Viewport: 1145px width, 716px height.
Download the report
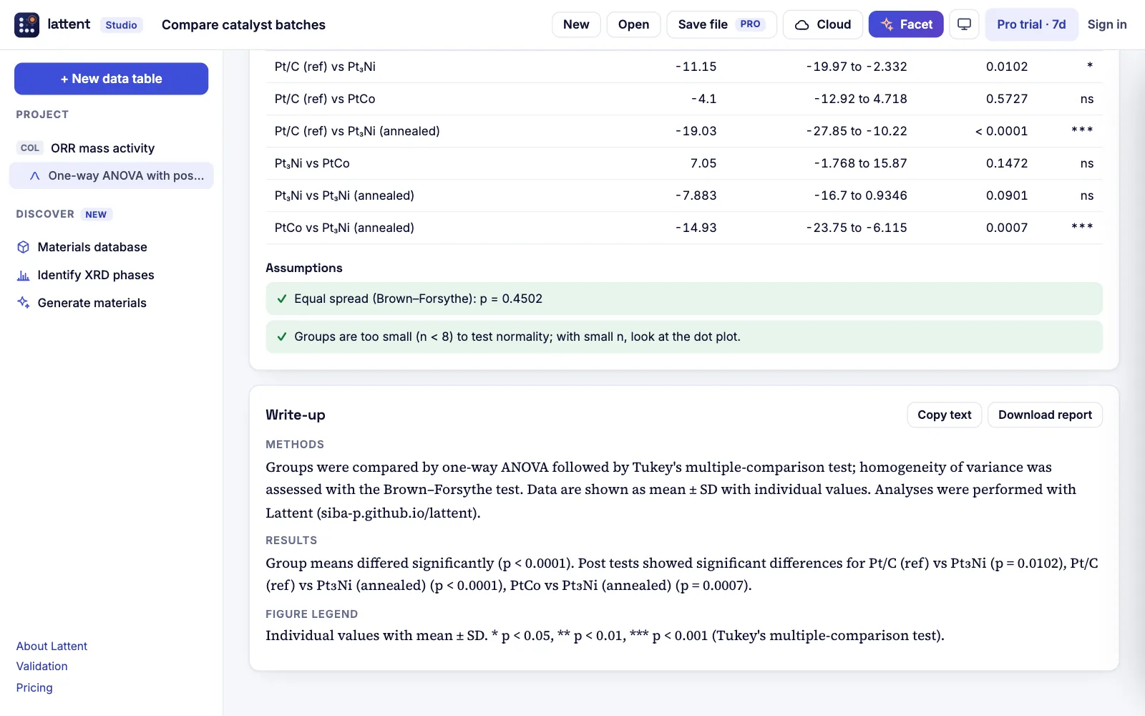[1045, 415]
